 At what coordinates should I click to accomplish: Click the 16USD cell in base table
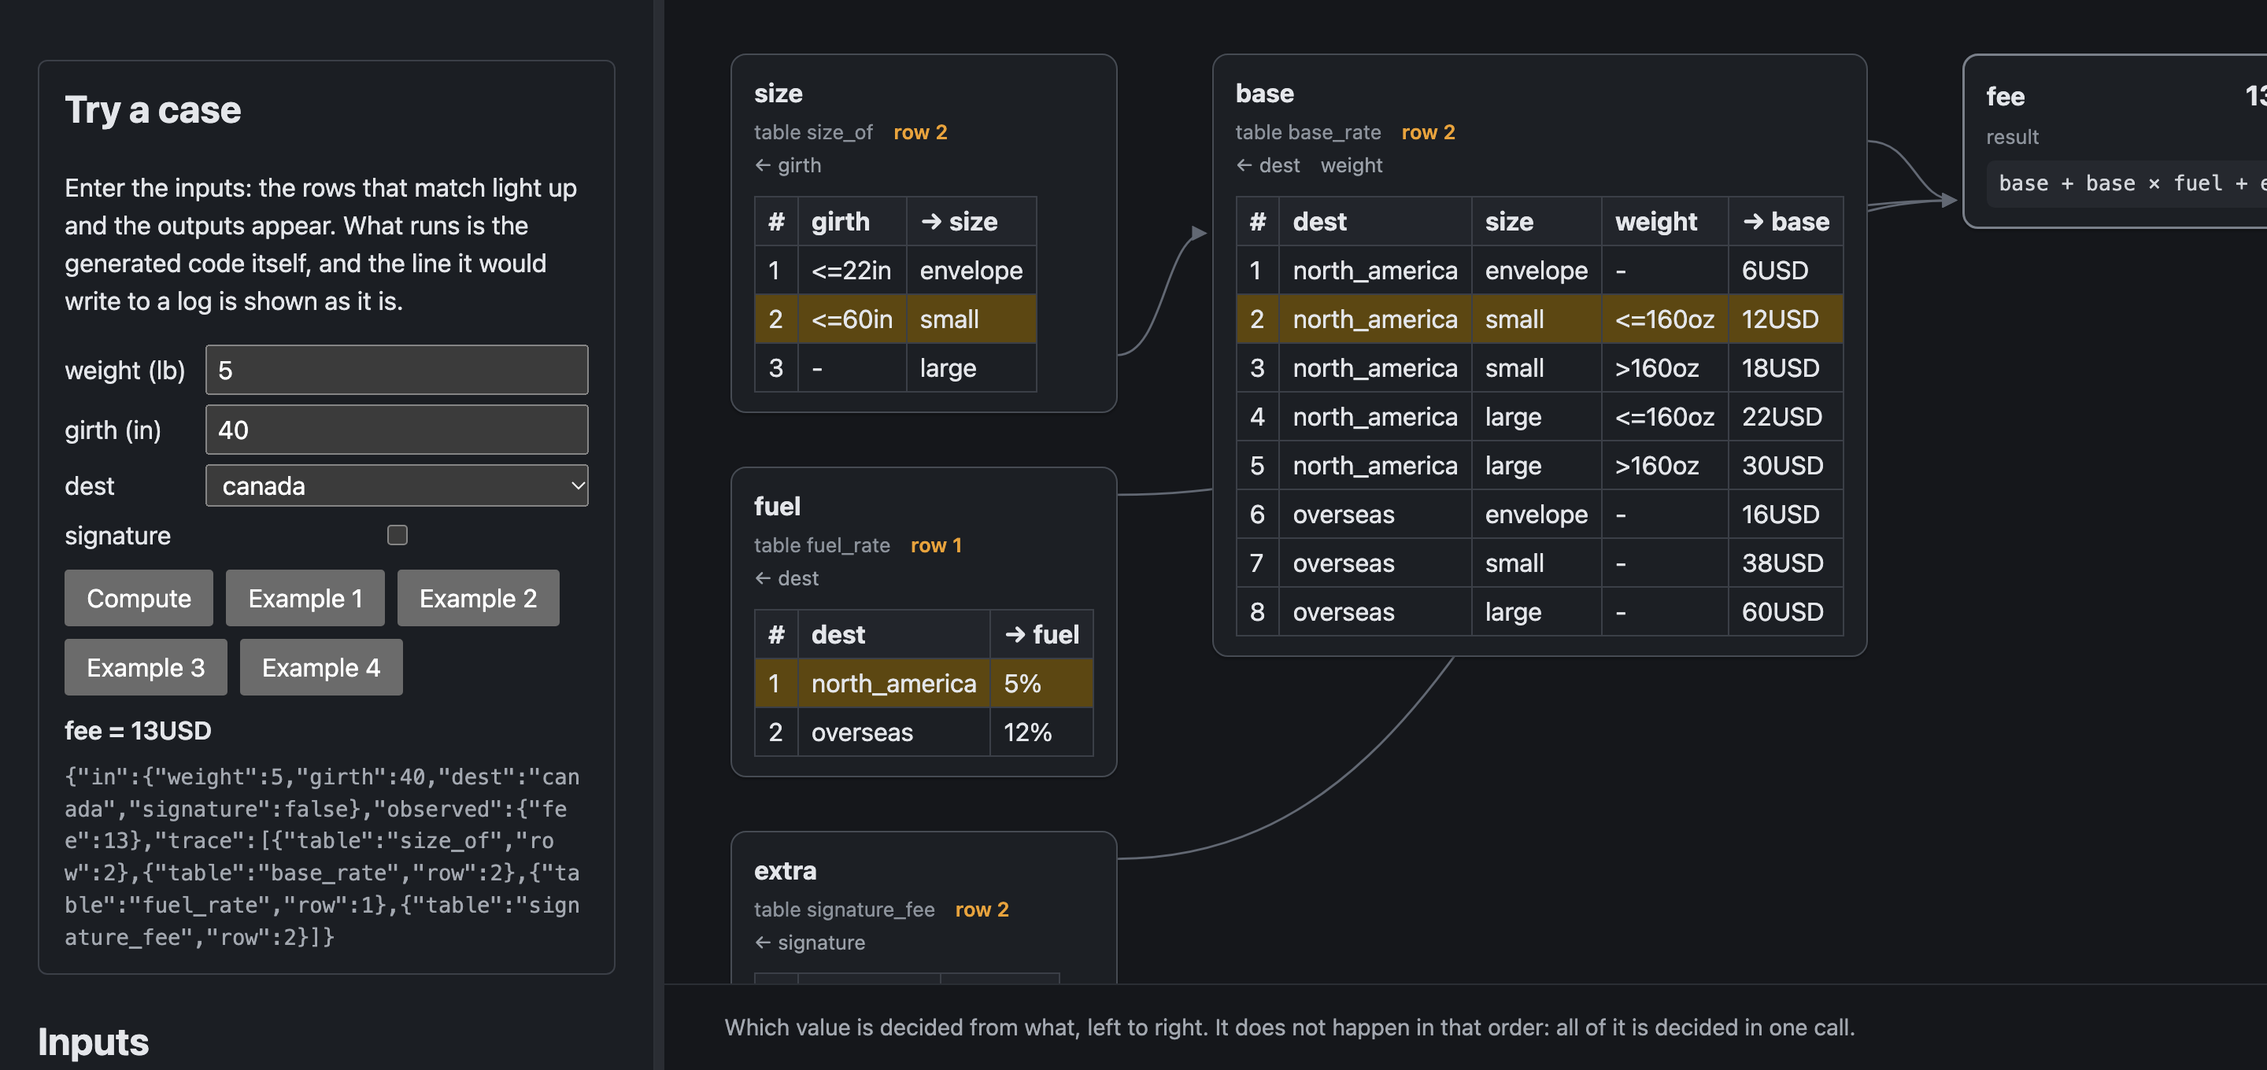point(1785,514)
